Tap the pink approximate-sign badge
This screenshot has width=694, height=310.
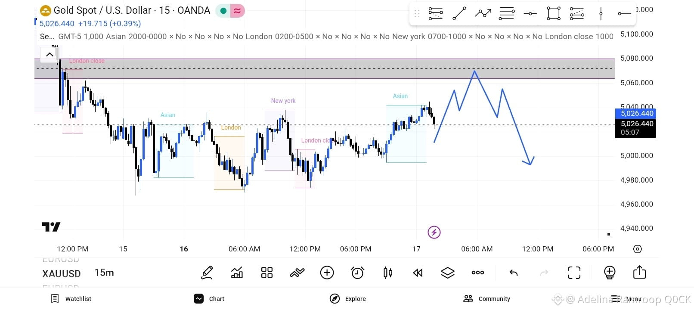pyautogui.click(x=237, y=11)
